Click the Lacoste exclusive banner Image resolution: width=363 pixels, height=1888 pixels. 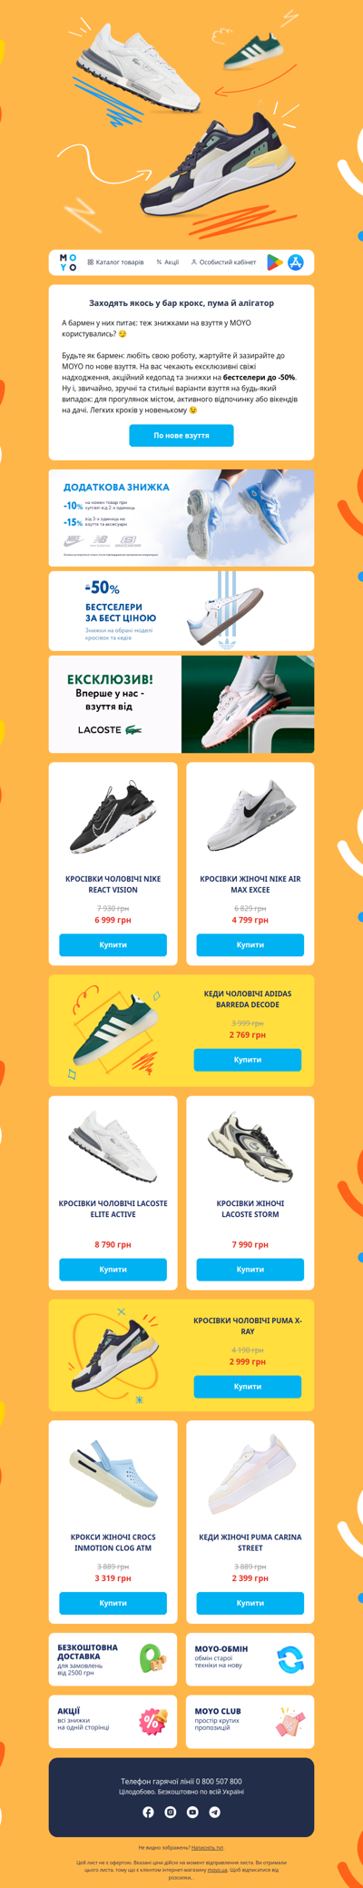(181, 704)
